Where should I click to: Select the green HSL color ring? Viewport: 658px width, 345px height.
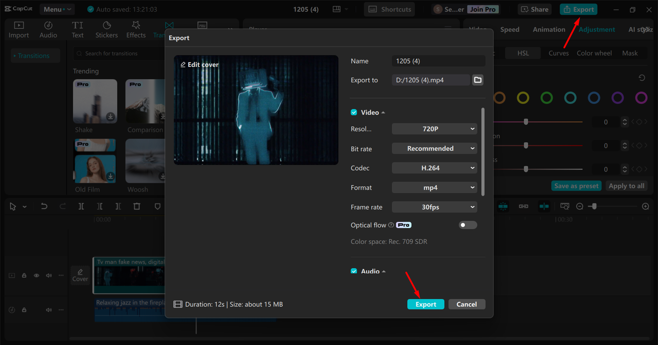546,98
